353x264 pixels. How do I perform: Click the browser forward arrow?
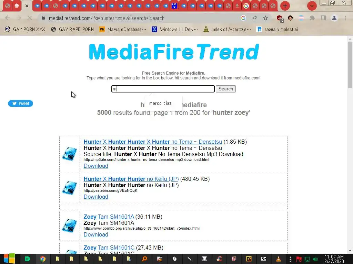pyautogui.click(x=19, y=18)
